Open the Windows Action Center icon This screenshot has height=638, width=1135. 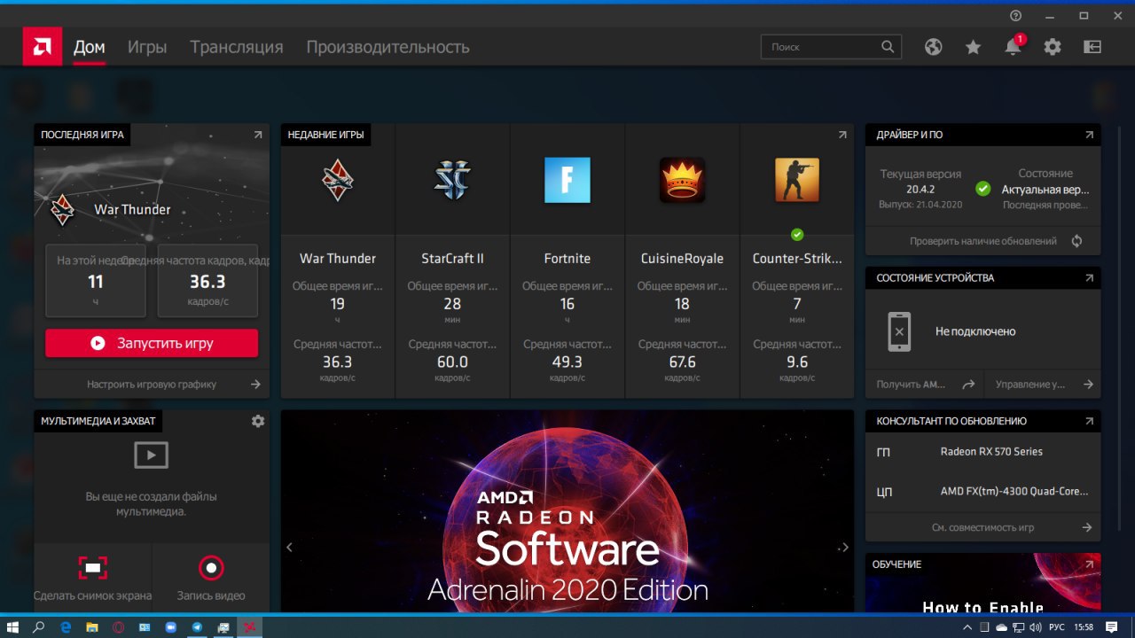pos(1112,626)
